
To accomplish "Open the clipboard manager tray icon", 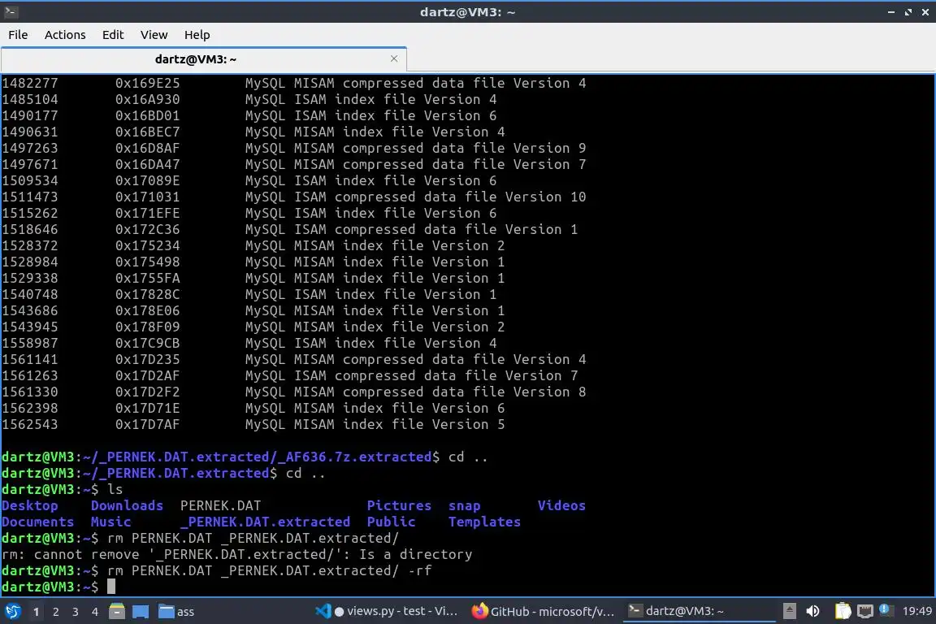I will (x=843, y=611).
